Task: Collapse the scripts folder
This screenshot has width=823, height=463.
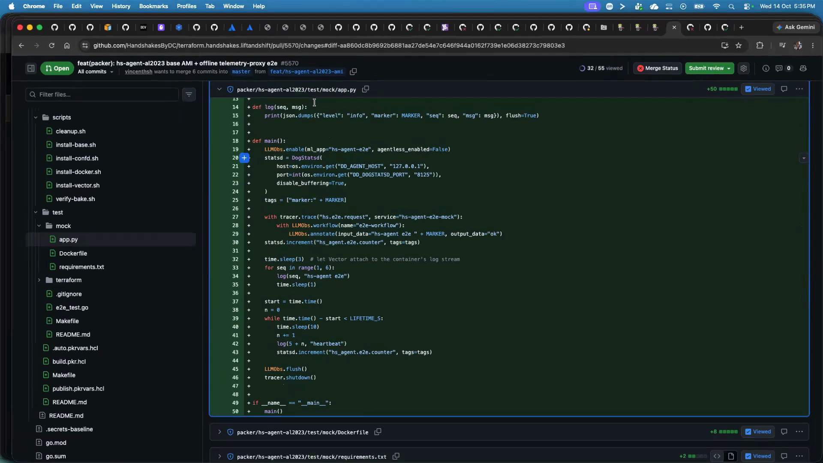Action: click(x=36, y=117)
